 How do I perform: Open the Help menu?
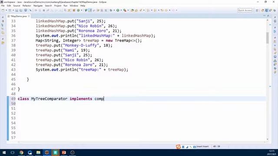[x=83, y=6]
